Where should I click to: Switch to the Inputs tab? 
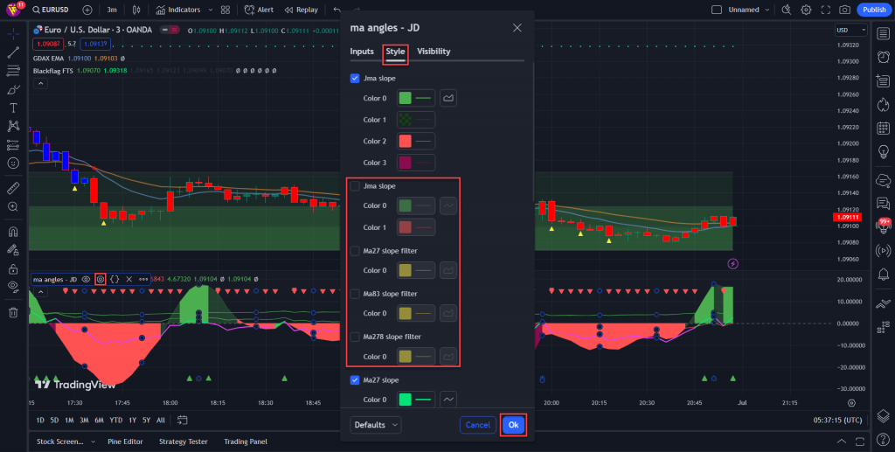point(361,52)
